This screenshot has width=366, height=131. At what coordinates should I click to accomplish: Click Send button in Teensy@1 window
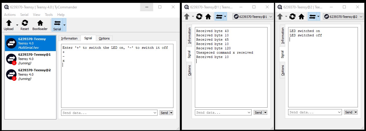(258, 113)
